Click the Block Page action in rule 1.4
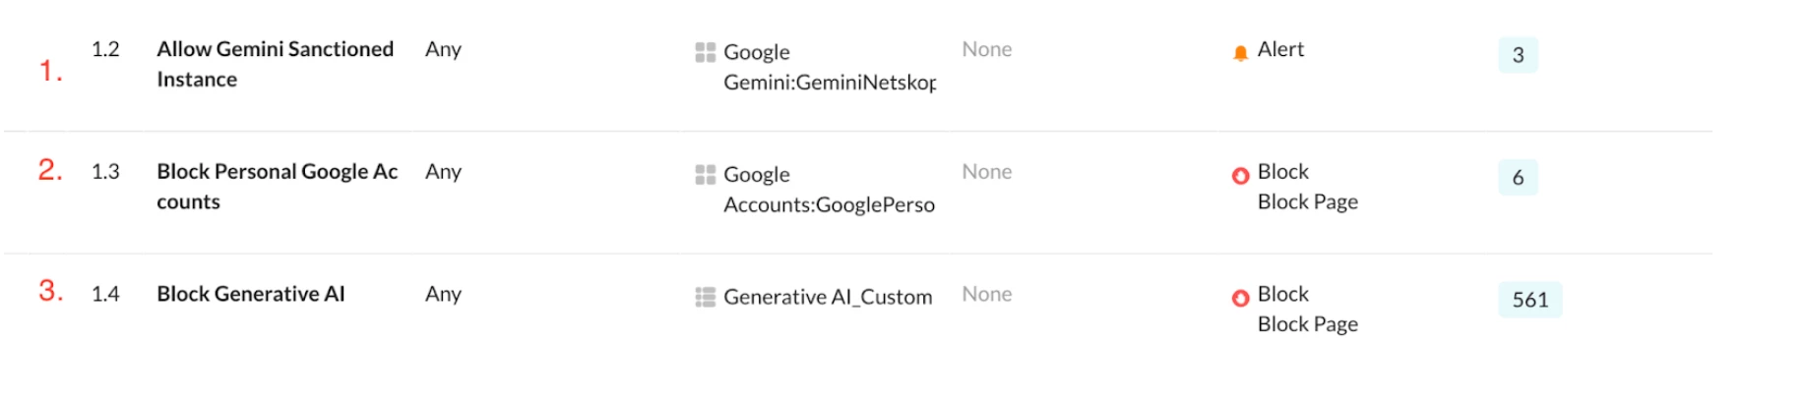The height and width of the screenshot is (395, 1807). [x=1307, y=324]
